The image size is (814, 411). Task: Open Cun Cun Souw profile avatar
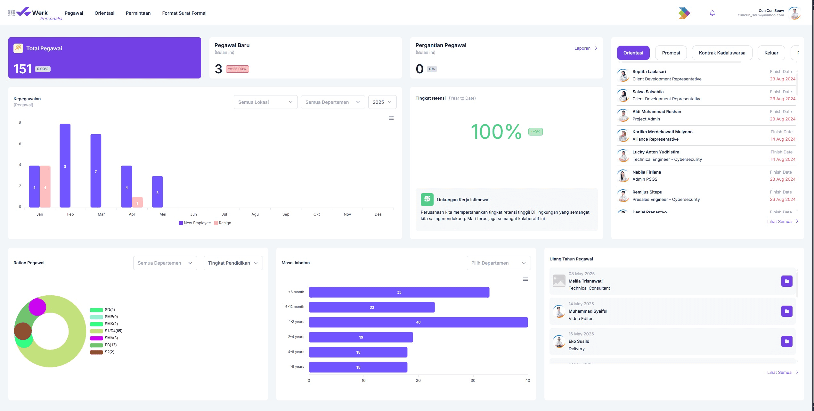794,13
